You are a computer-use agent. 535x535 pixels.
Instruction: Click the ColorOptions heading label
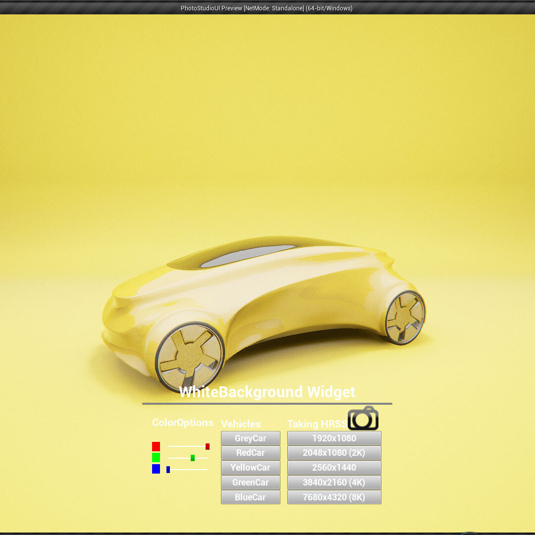(x=182, y=423)
